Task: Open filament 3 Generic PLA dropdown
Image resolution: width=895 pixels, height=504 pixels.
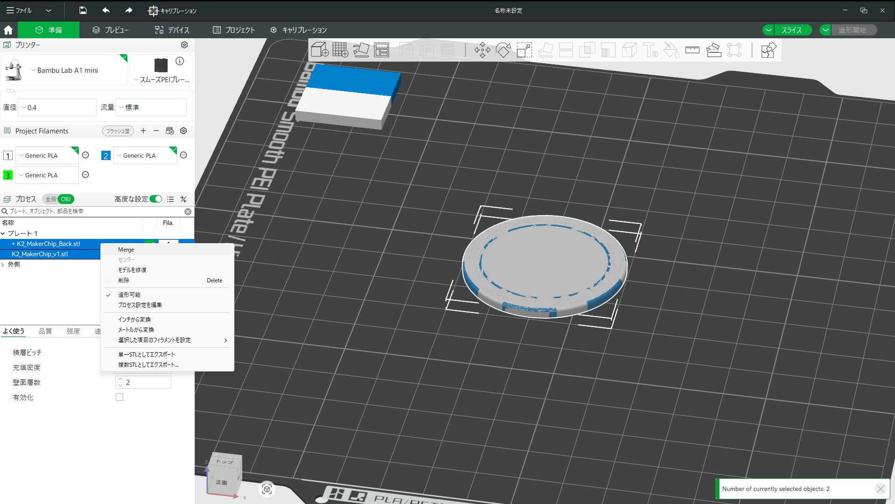Action: click(47, 175)
